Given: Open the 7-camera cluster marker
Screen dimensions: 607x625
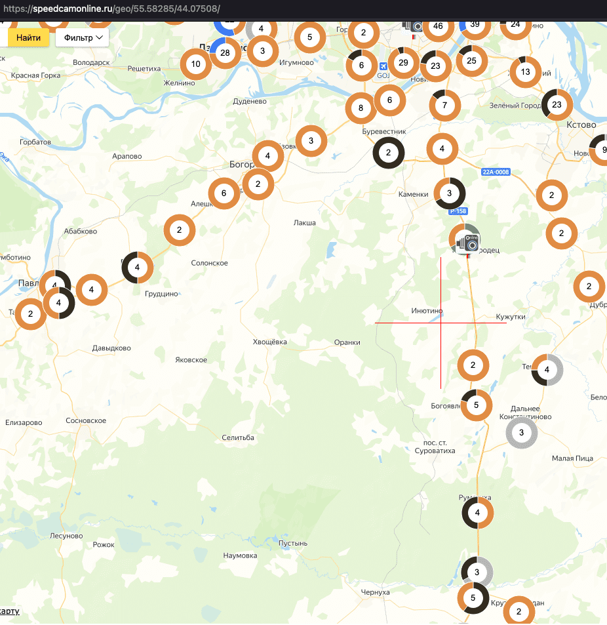Looking at the screenshot, I should (445, 105).
